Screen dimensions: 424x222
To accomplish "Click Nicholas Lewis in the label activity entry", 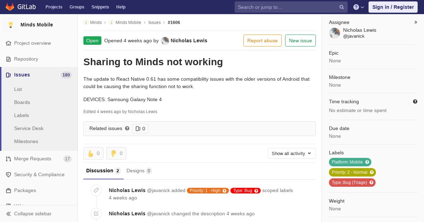I will click(127, 190).
